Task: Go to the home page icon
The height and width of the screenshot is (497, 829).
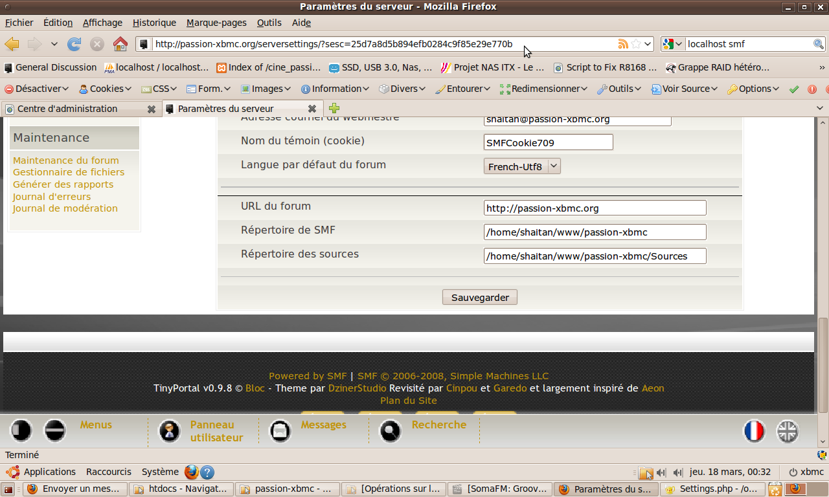Action: point(120,44)
